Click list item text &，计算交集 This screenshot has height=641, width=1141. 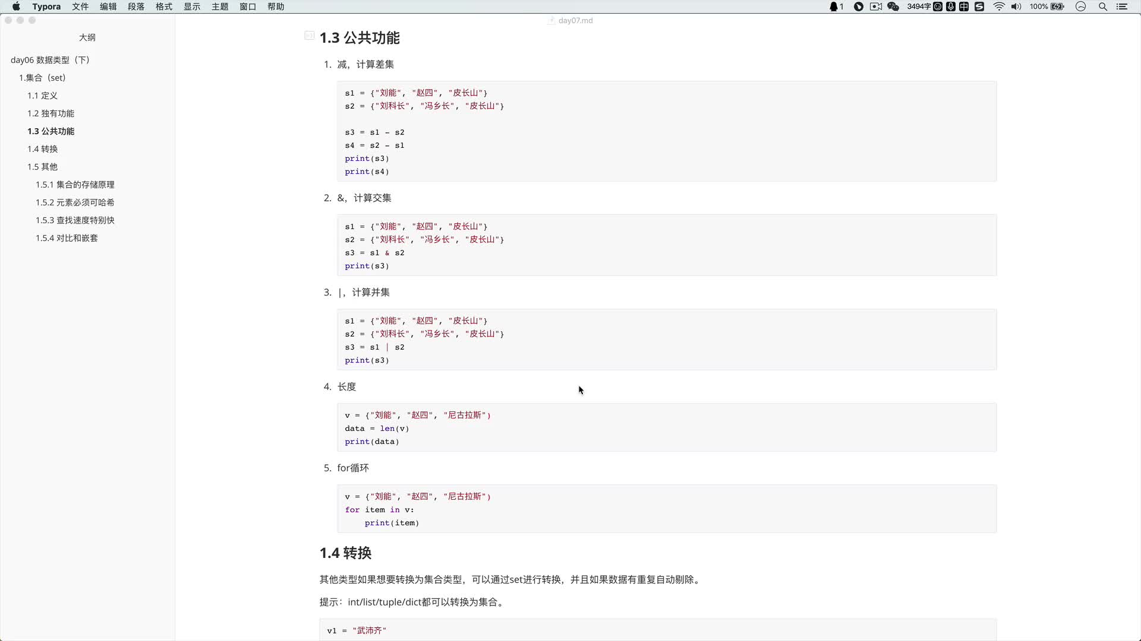tap(364, 198)
